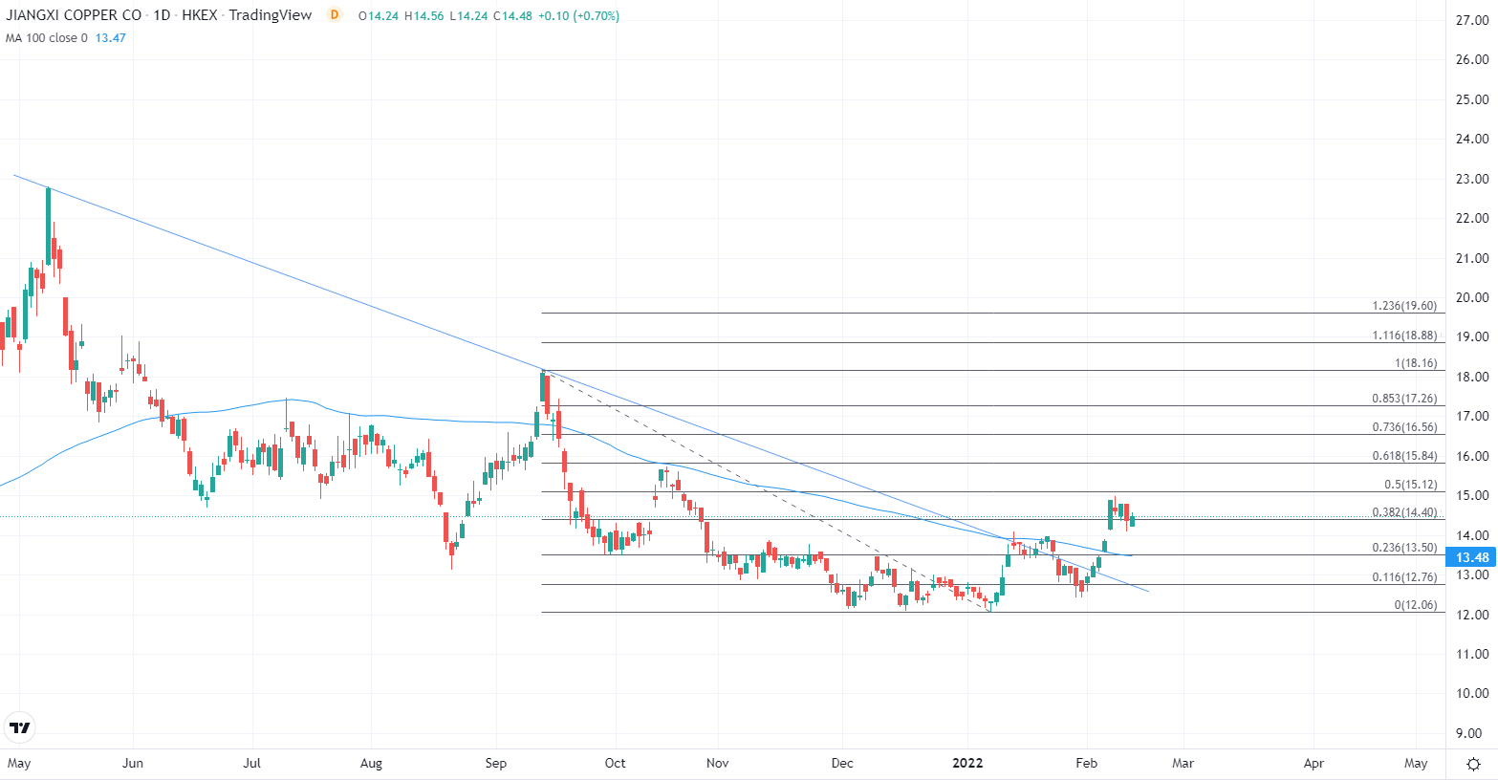The image size is (1498, 780).
Task: Click 25.00 on the price axis
Action: [1472, 99]
